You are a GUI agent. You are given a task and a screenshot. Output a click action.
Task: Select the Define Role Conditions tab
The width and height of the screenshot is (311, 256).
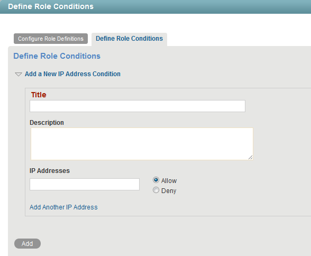[129, 39]
